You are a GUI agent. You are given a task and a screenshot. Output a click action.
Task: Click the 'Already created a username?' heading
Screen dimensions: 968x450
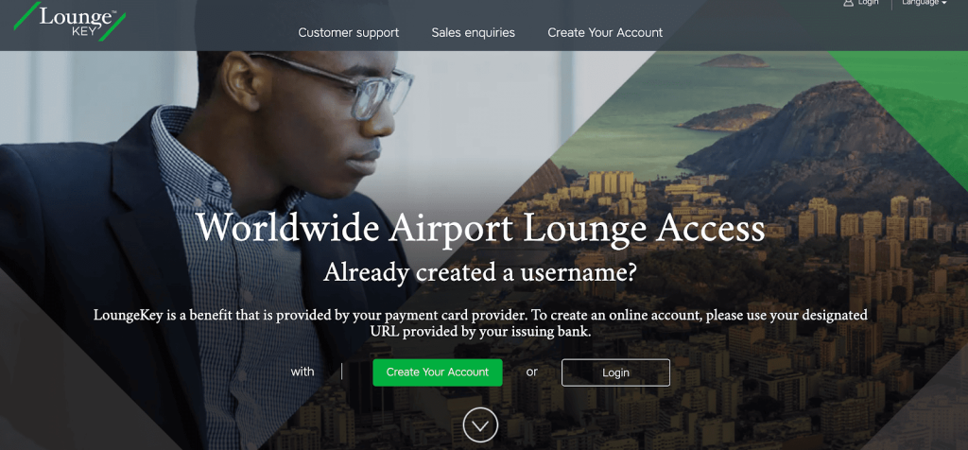(479, 272)
